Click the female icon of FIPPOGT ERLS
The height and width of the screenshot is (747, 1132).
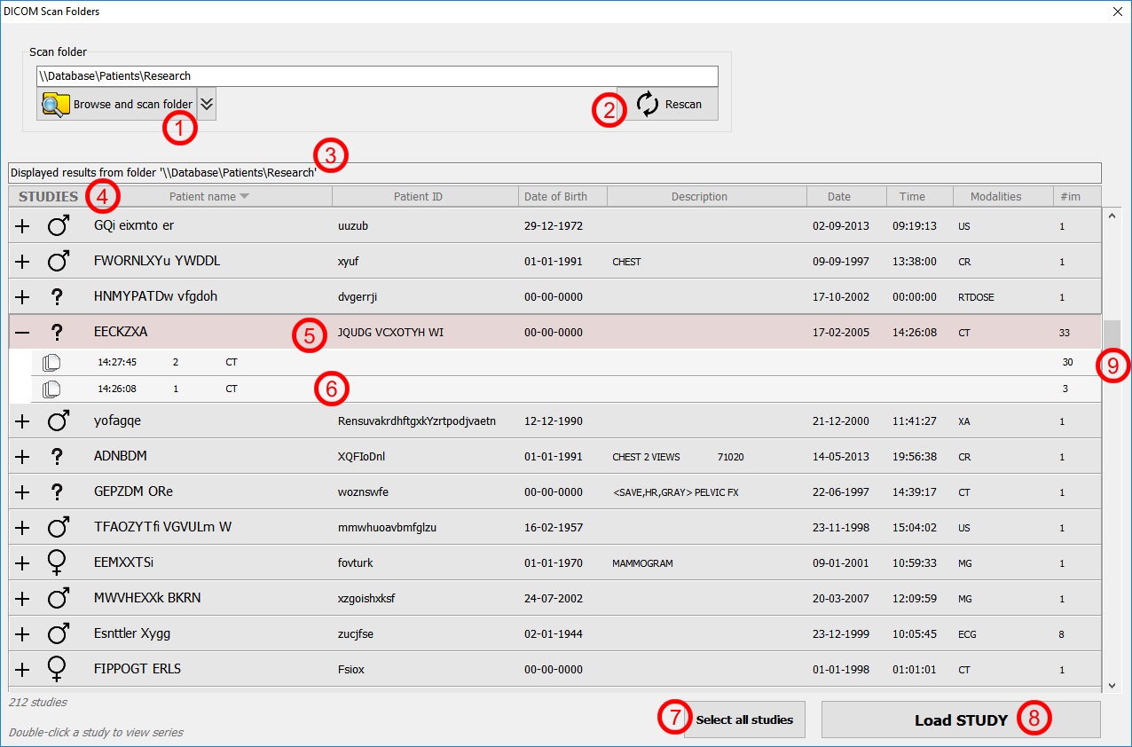[x=58, y=670]
